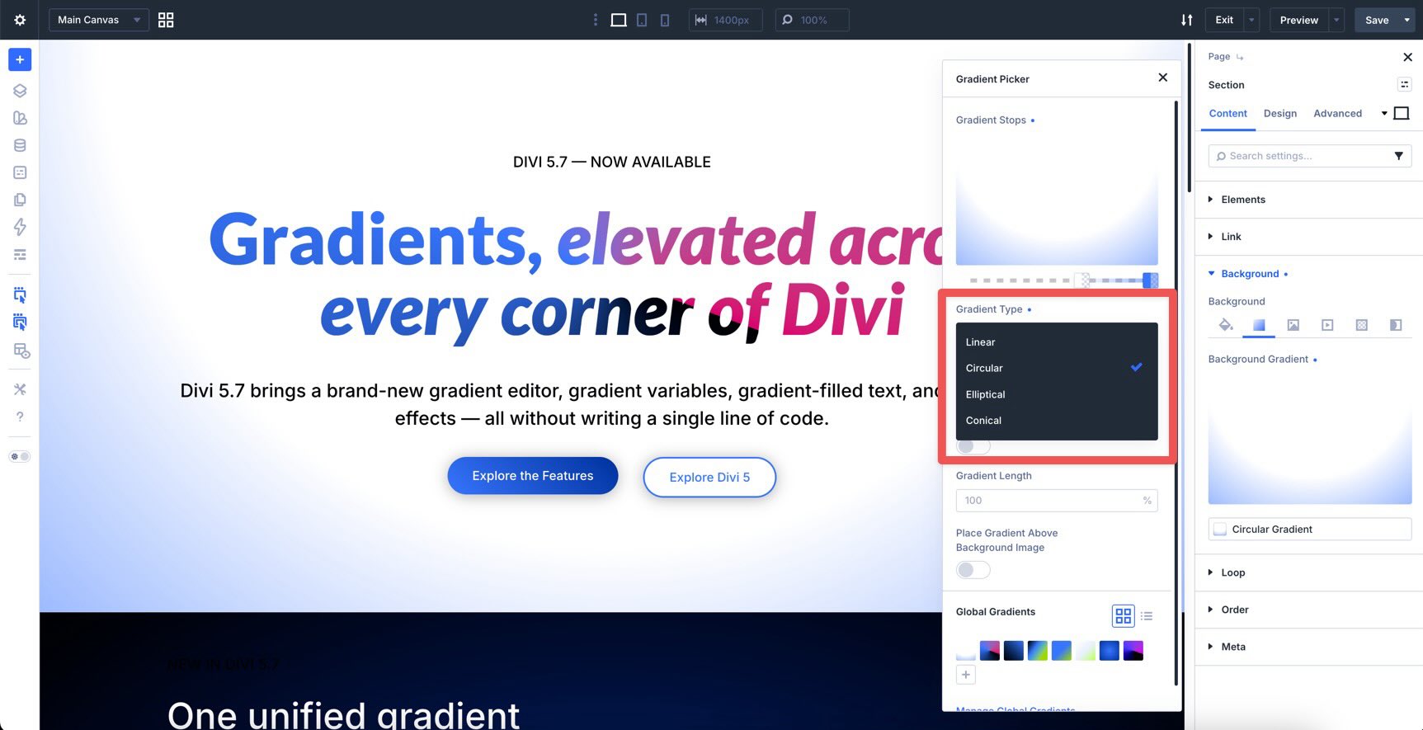Click the Exit button
Screen dimensions: 1423x730
[x=1224, y=20]
